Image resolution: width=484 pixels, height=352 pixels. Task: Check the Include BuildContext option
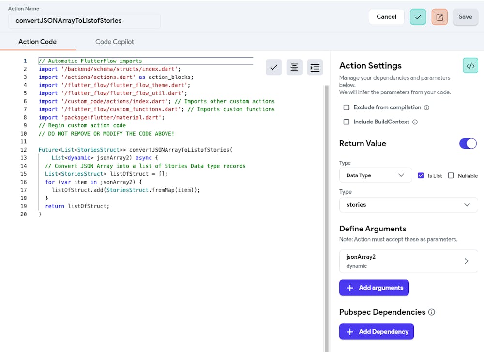(347, 122)
